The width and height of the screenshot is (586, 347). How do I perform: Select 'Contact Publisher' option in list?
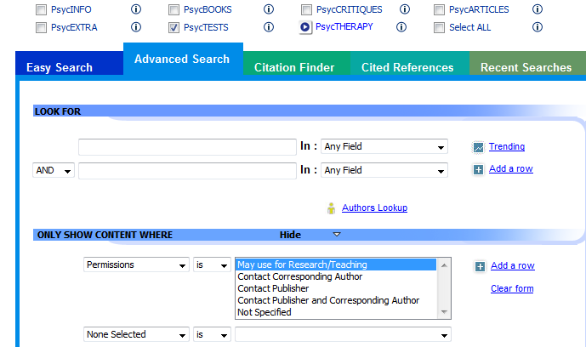coord(336,288)
